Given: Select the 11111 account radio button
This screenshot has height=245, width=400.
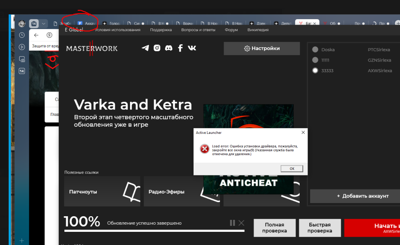Looking at the screenshot, I should [x=315, y=60].
